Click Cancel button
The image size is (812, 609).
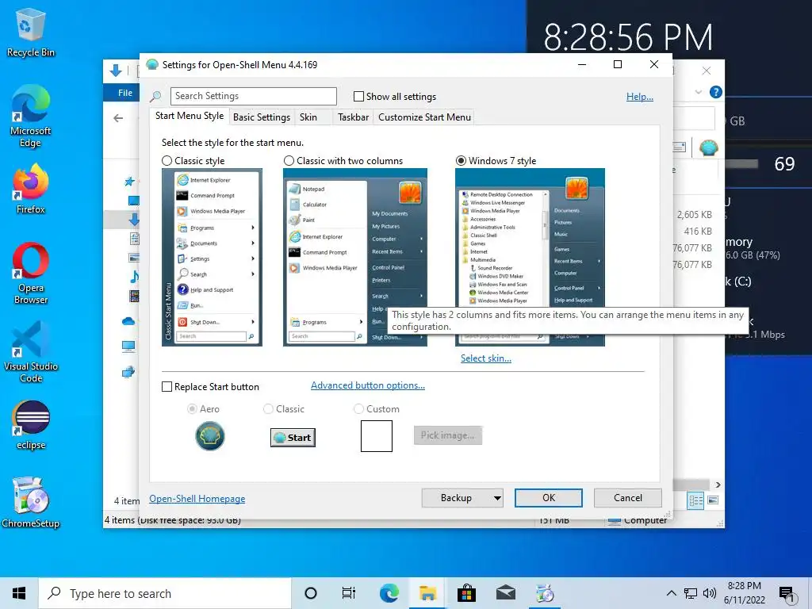tap(628, 498)
